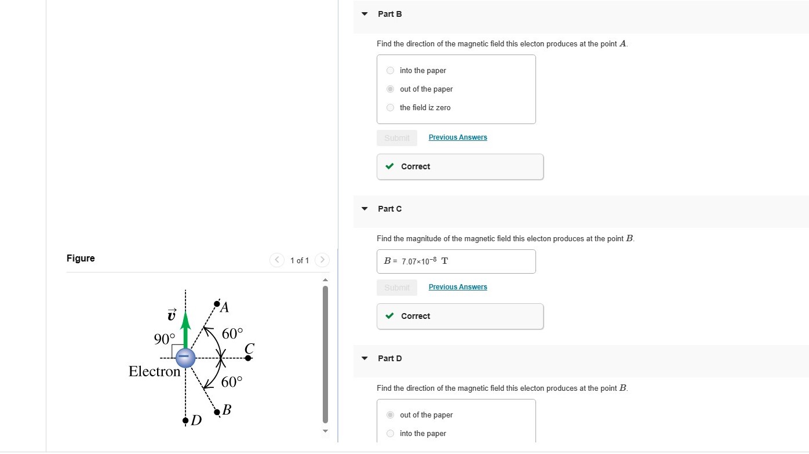
Task: Select 'out of the paper' in Part B
Action: point(390,89)
